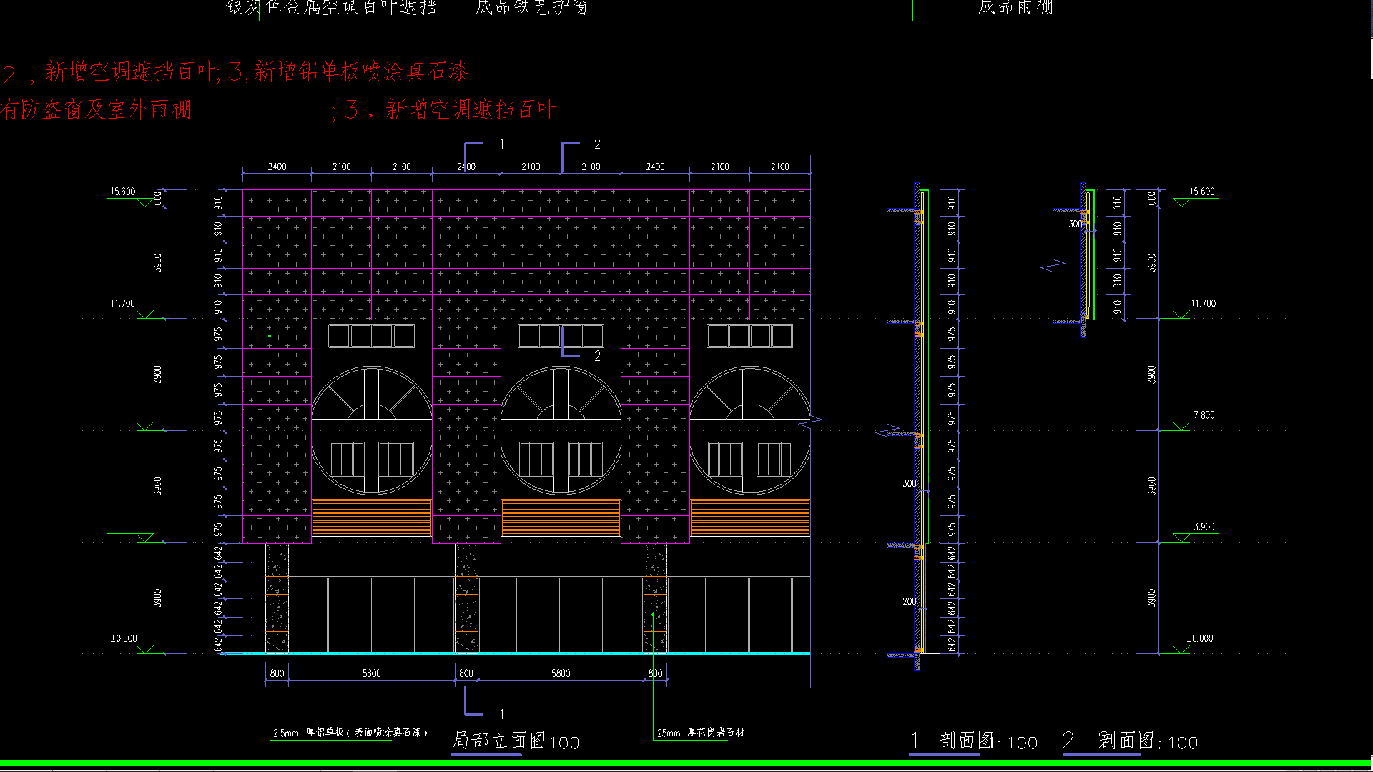The image size is (1373, 772).
Task: Select the 1—剖面图 section title
Action: [953, 741]
